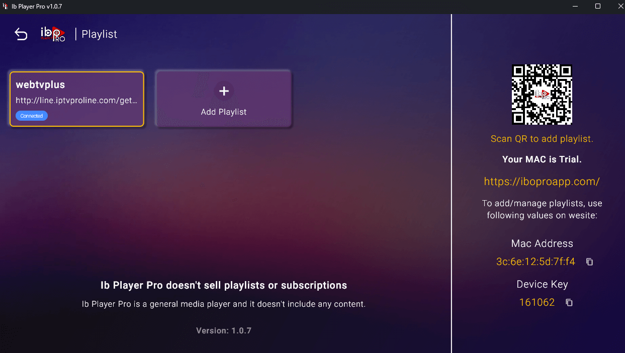Click the plus icon on Add Playlist
Image resolution: width=625 pixels, height=353 pixels.
pos(224,91)
